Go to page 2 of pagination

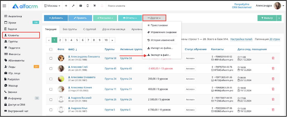[60, 40]
